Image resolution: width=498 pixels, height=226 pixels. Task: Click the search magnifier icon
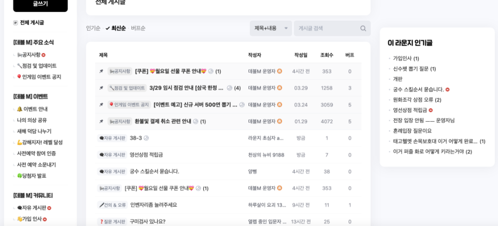pyautogui.click(x=363, y=29)
